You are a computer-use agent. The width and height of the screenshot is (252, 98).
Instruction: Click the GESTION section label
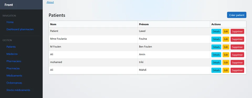point(7,40)
